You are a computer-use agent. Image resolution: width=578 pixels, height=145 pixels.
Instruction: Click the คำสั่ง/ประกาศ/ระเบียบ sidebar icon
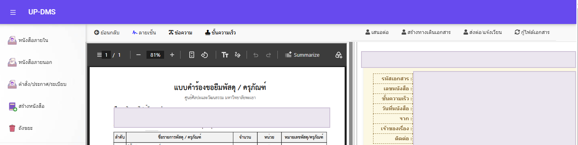tap(12, 84)
